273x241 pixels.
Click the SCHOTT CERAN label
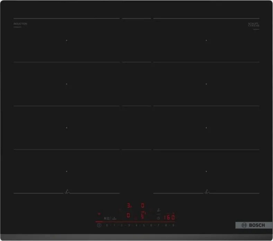254,24
